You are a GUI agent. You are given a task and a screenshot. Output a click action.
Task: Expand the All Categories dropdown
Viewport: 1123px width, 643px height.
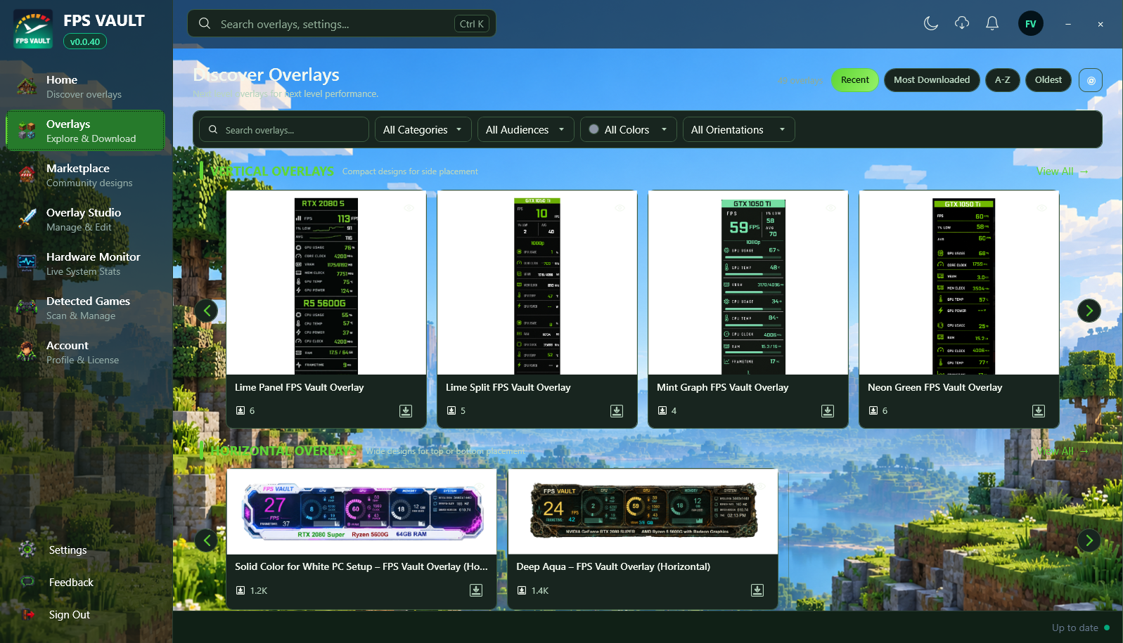tap(423, 130)
